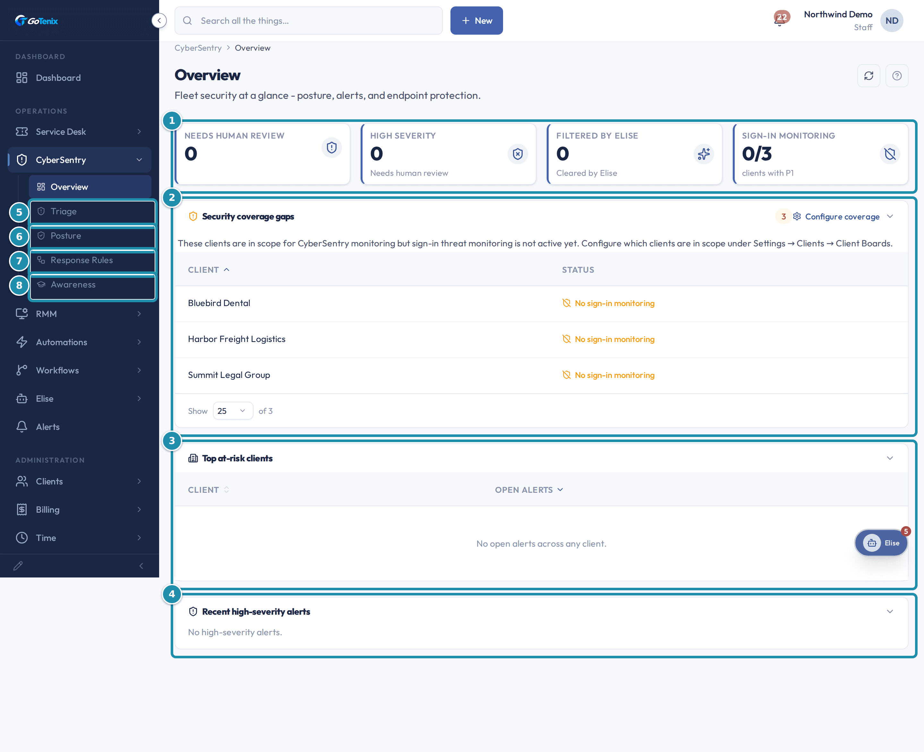
Task: Expand the RMM menu
Action: tap(80, 314)
